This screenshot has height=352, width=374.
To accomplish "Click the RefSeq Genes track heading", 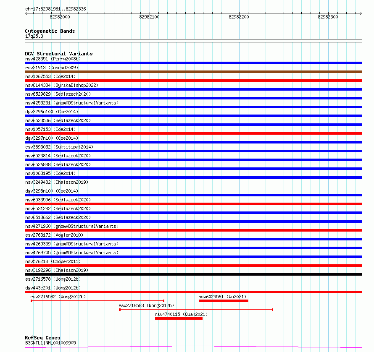I will coord(42,338).
